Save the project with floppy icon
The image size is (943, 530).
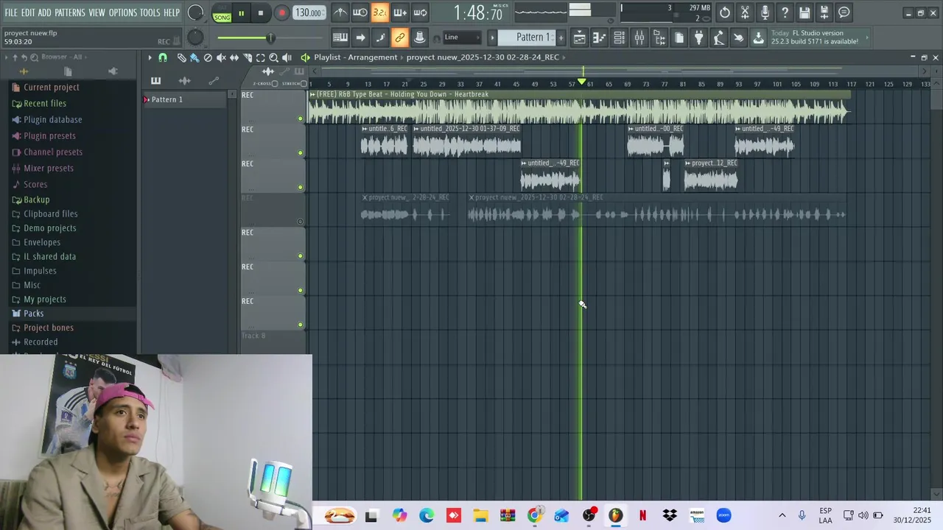(804, 13)
